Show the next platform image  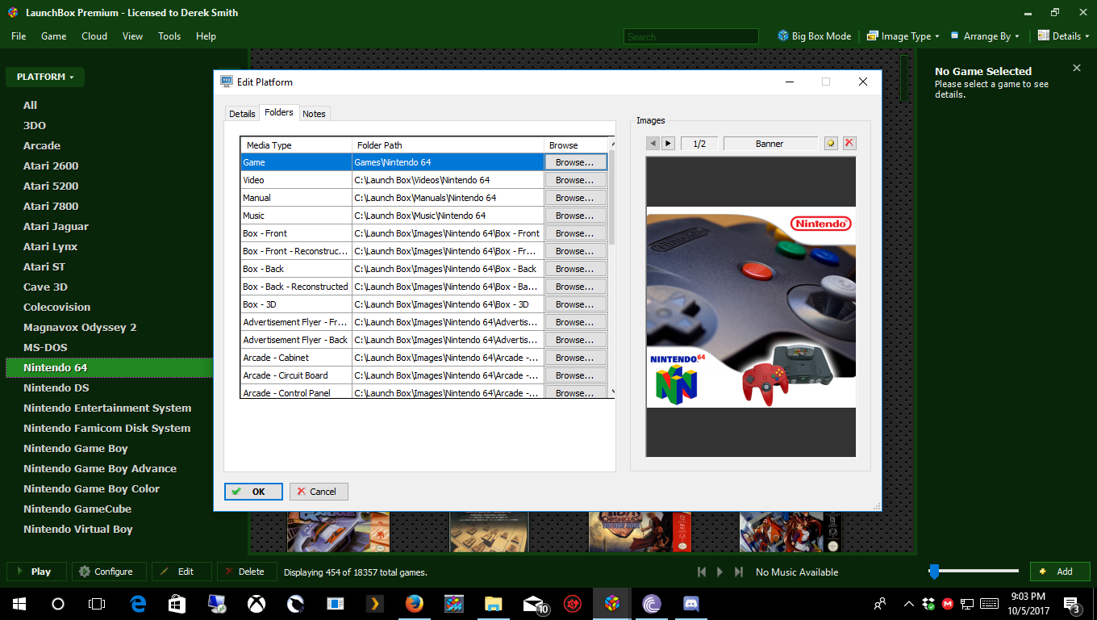(668, 144)
